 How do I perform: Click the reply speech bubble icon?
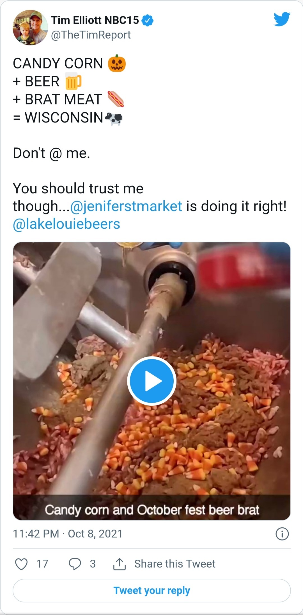pos(75,564)
